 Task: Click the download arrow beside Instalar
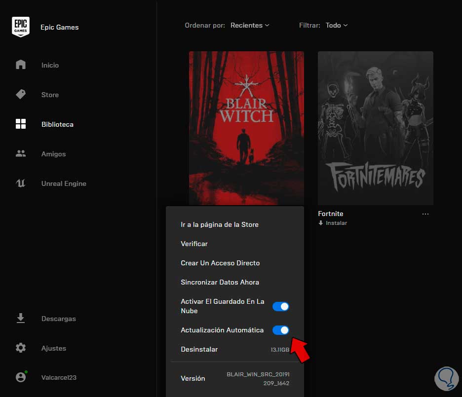pyautogui.click(x=320, y=223)
